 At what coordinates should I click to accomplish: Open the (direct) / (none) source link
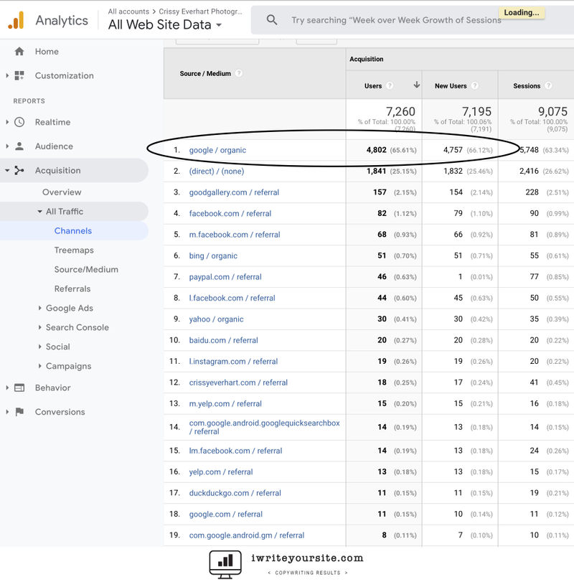coord(216,172)
